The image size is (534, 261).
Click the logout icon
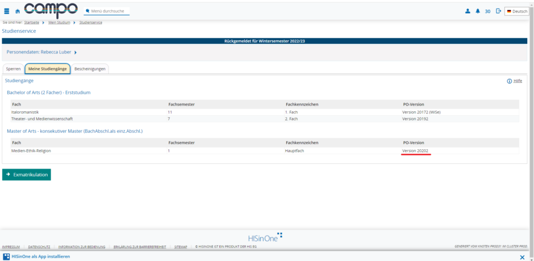tap(498, 11)
